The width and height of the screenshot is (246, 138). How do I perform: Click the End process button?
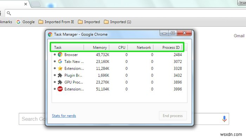(173, 116)
